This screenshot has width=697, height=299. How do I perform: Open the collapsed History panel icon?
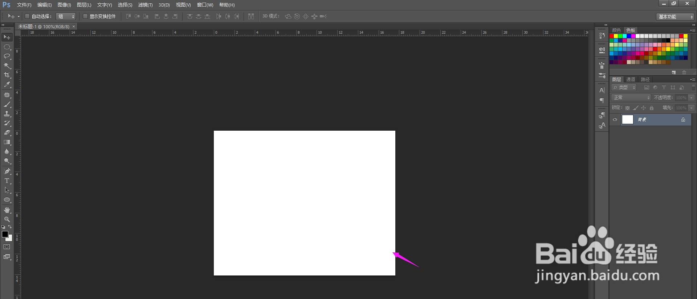pyautogui.click(x=602, y=35)
